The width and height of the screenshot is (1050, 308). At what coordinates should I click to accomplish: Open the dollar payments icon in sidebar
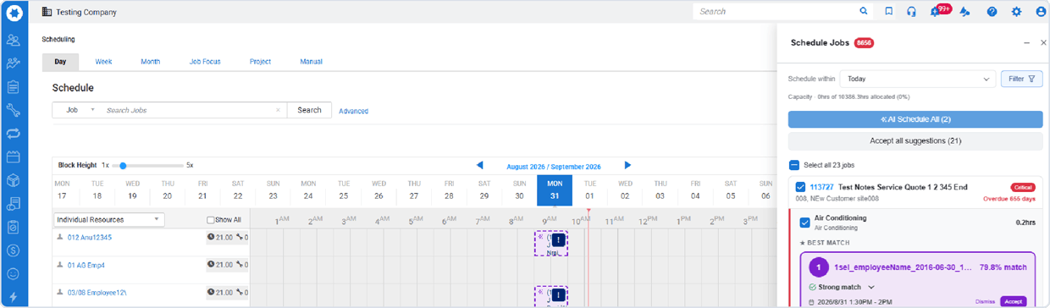[14, 250]
